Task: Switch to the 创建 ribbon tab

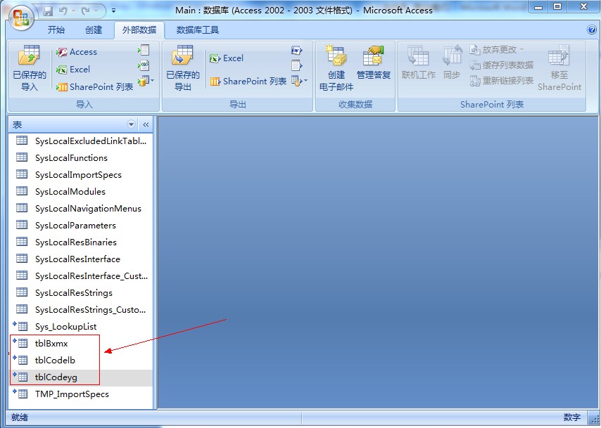Action: click(x=94, y=30)
